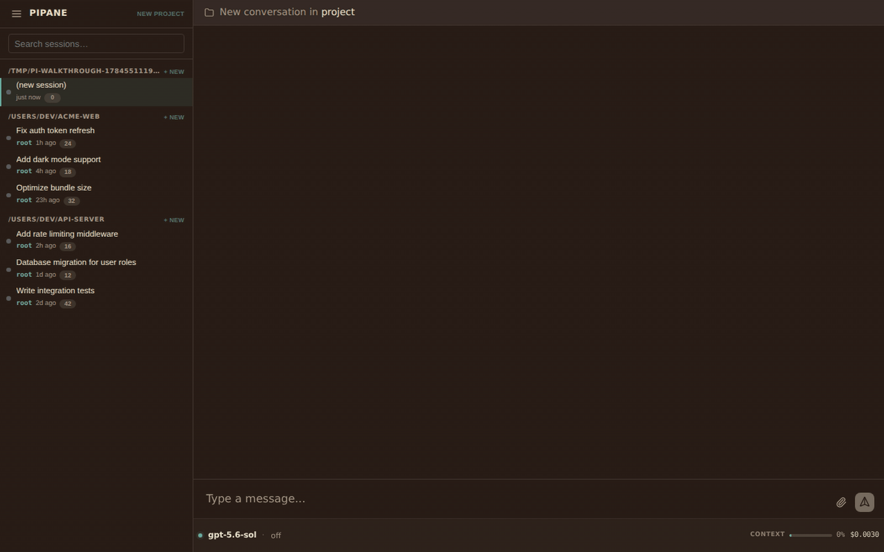Click status dot beside Database migration for user roles
The width and height of the screenshot is (884, 552).
[x=8, y=269]
